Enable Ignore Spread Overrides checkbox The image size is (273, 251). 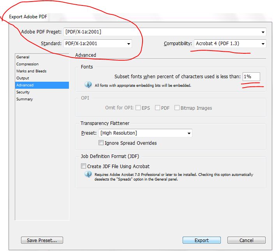(101, 143)
